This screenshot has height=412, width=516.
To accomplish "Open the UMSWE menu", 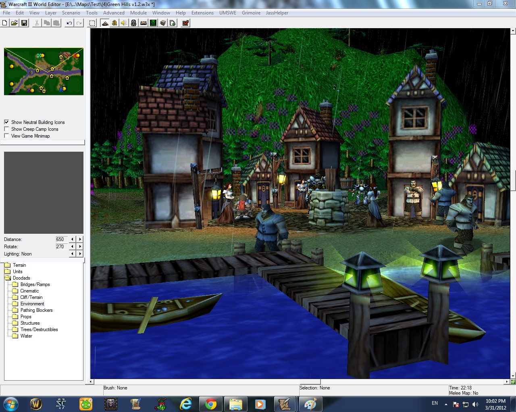I will [228, 13].
